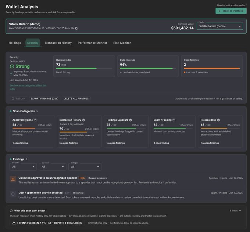This screenshot has width=250, height=232.
Task: Click the warning triangle icon on Unlimited approval finding
Action: tap(13, 179)
